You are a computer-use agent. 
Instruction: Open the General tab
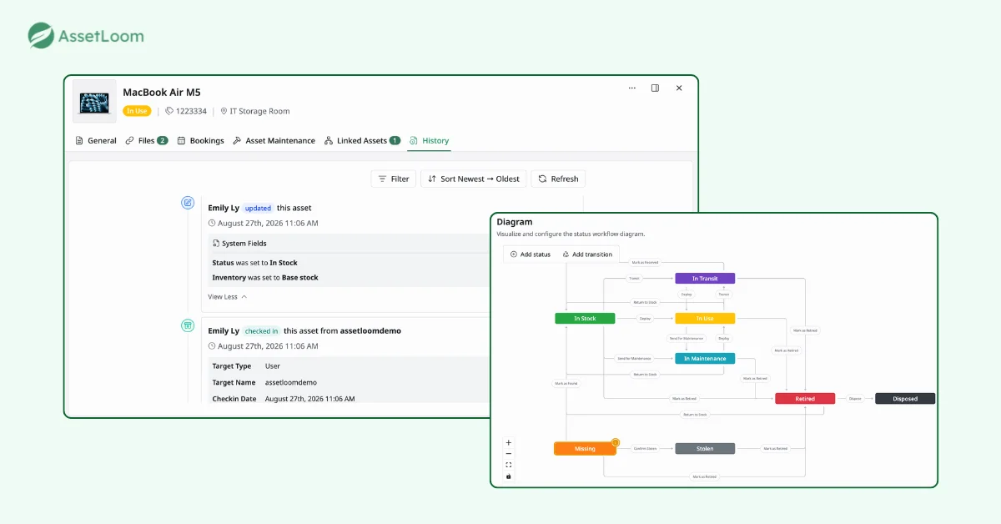[x=96, y=141]
